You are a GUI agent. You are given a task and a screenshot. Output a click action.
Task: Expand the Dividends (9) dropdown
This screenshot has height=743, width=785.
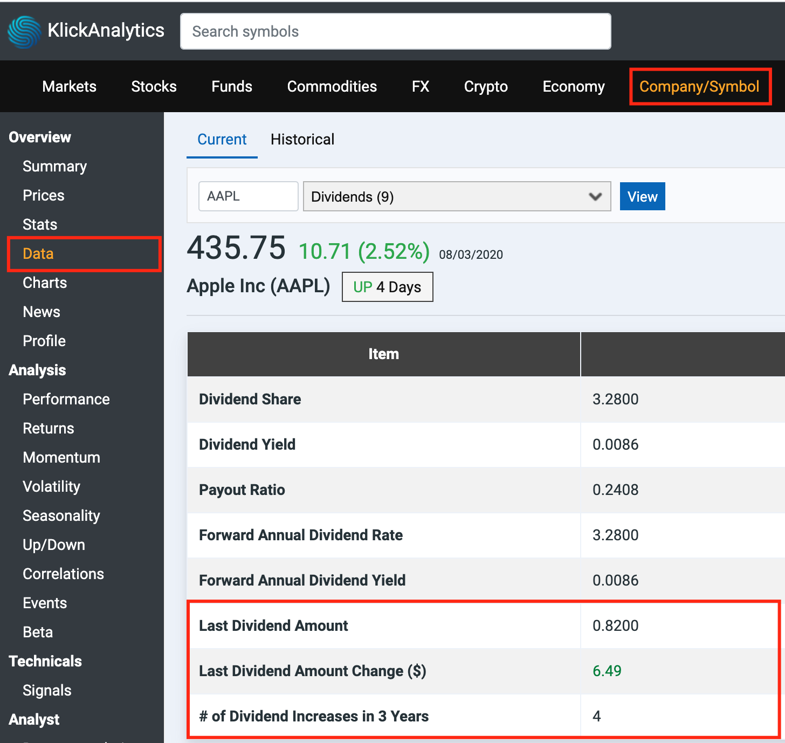click(x=457, y=196)
